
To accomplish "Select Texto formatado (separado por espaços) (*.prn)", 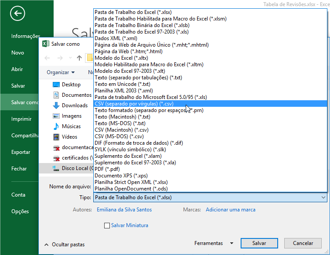I will [x=210, y=110].
